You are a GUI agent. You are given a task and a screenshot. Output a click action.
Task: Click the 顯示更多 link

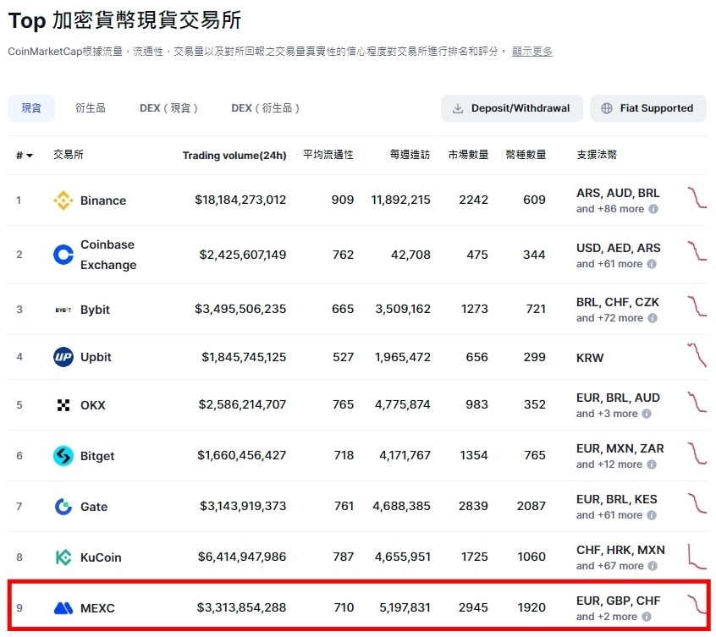pyautogui.click(x=532, y=51)
